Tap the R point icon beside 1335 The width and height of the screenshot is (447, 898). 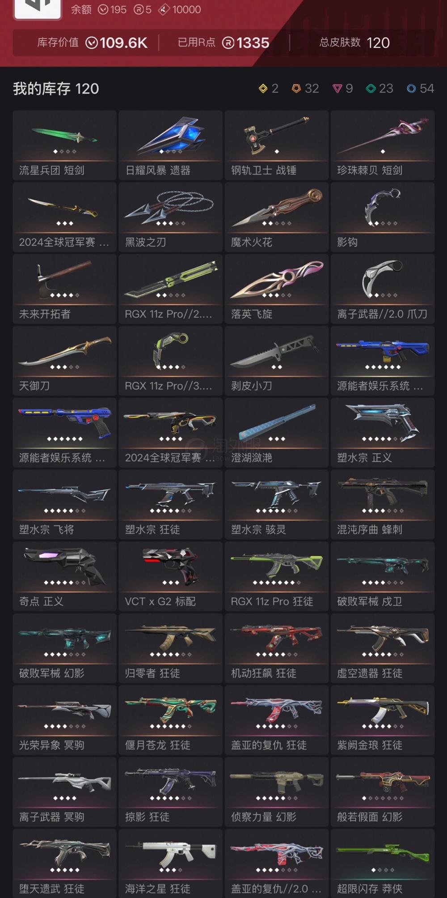point(228,43)
